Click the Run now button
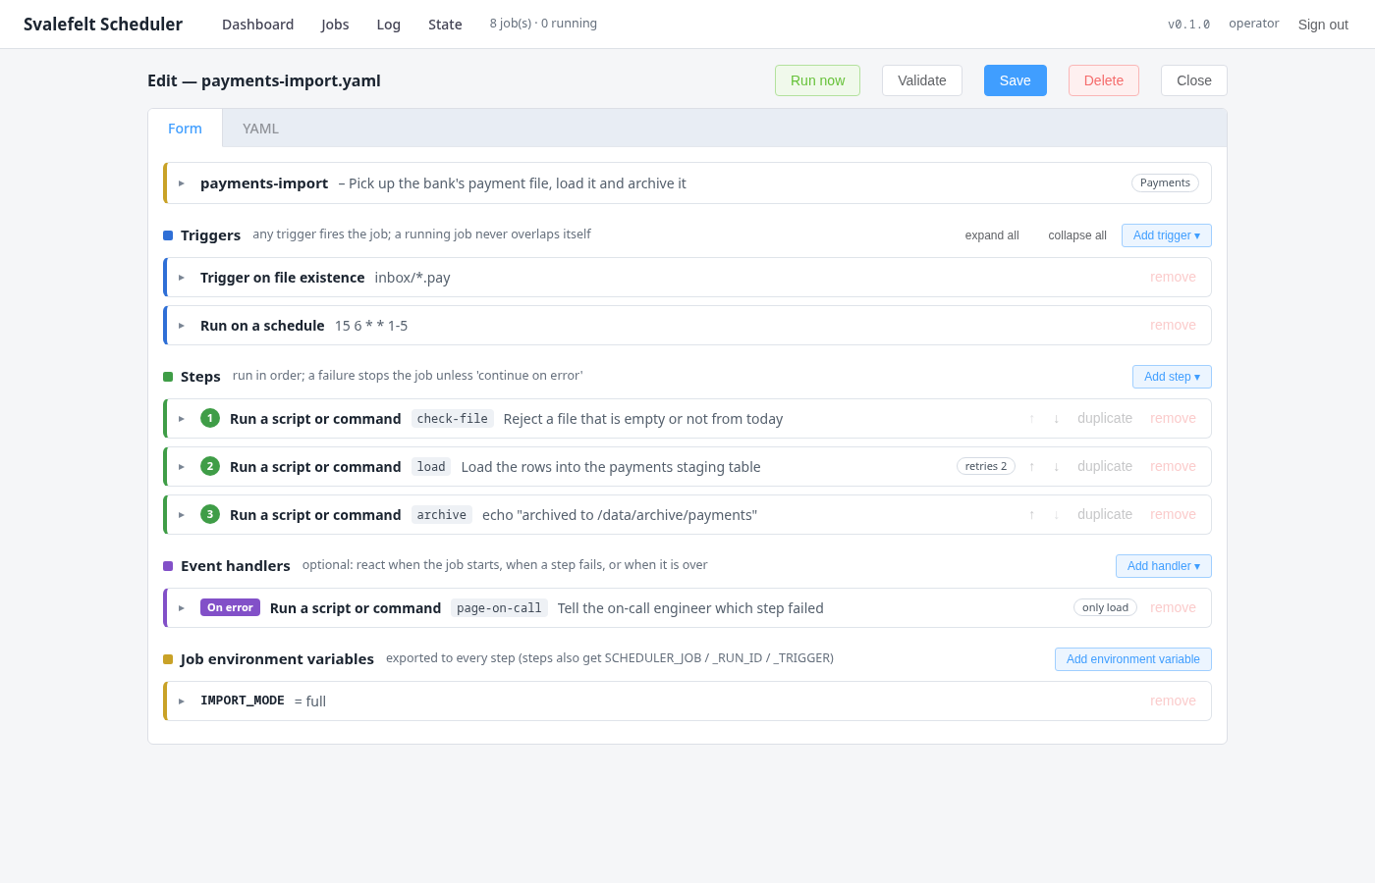This screenshot has height=883, width=1375. (817, 80)
